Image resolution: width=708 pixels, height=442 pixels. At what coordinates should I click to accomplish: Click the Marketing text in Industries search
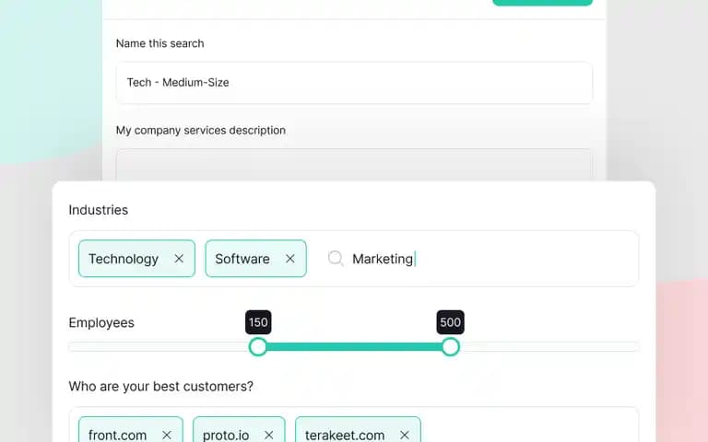383,259
